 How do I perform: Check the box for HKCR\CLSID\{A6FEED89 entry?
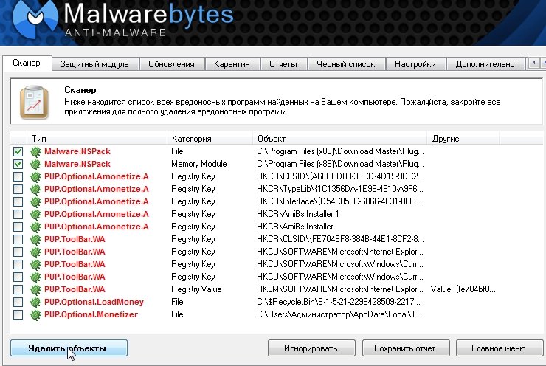click(x=18, y=176)
